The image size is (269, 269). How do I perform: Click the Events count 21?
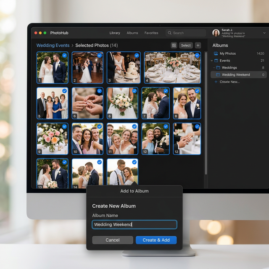(262, 61)
